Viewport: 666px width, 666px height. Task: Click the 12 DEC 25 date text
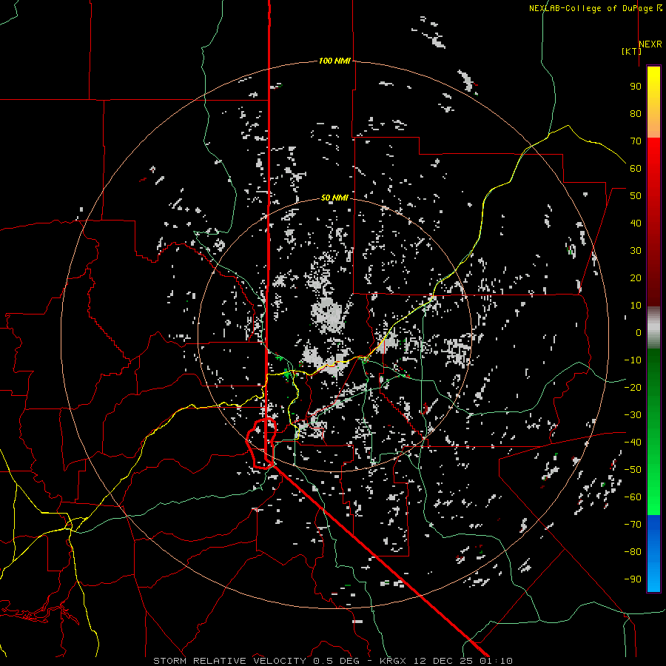click(x=443, y=661)
